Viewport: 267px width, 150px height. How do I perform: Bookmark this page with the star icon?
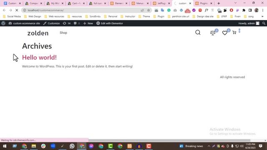[x=149, y=10]
